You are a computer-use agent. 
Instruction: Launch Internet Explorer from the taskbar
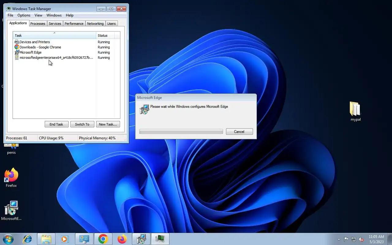[27, 239]
